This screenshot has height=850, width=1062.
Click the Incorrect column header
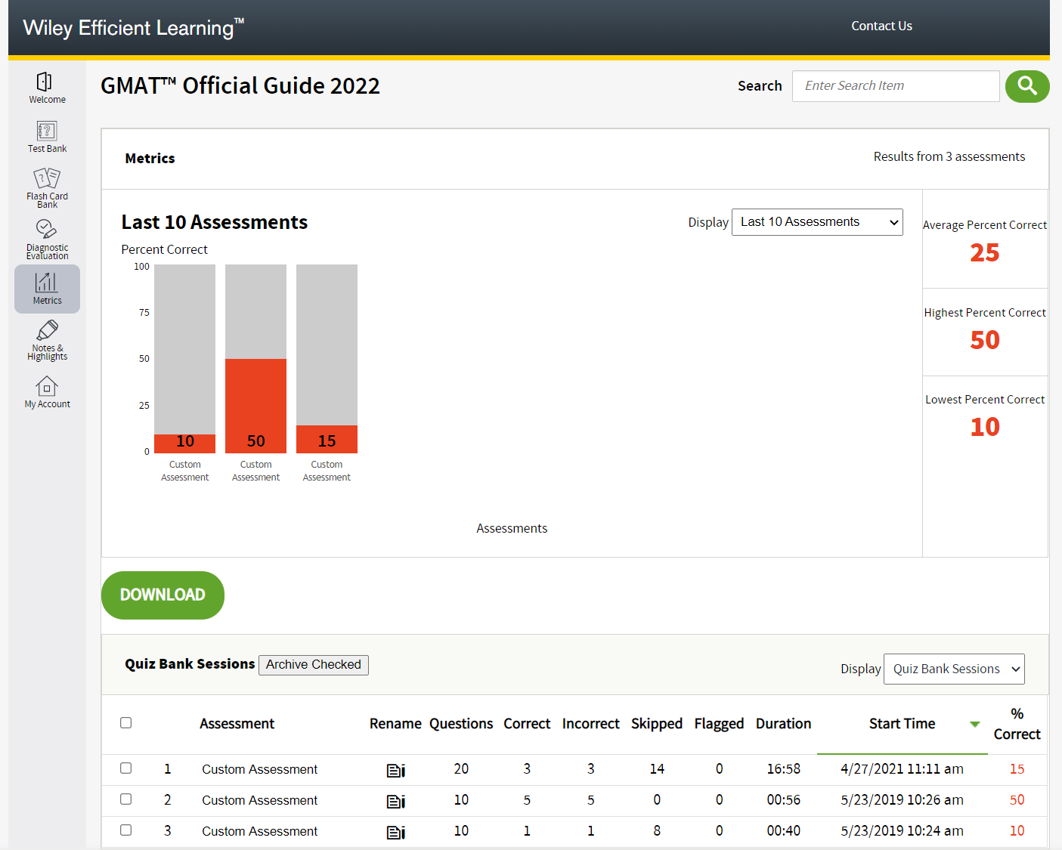click(x=590, y=724)
